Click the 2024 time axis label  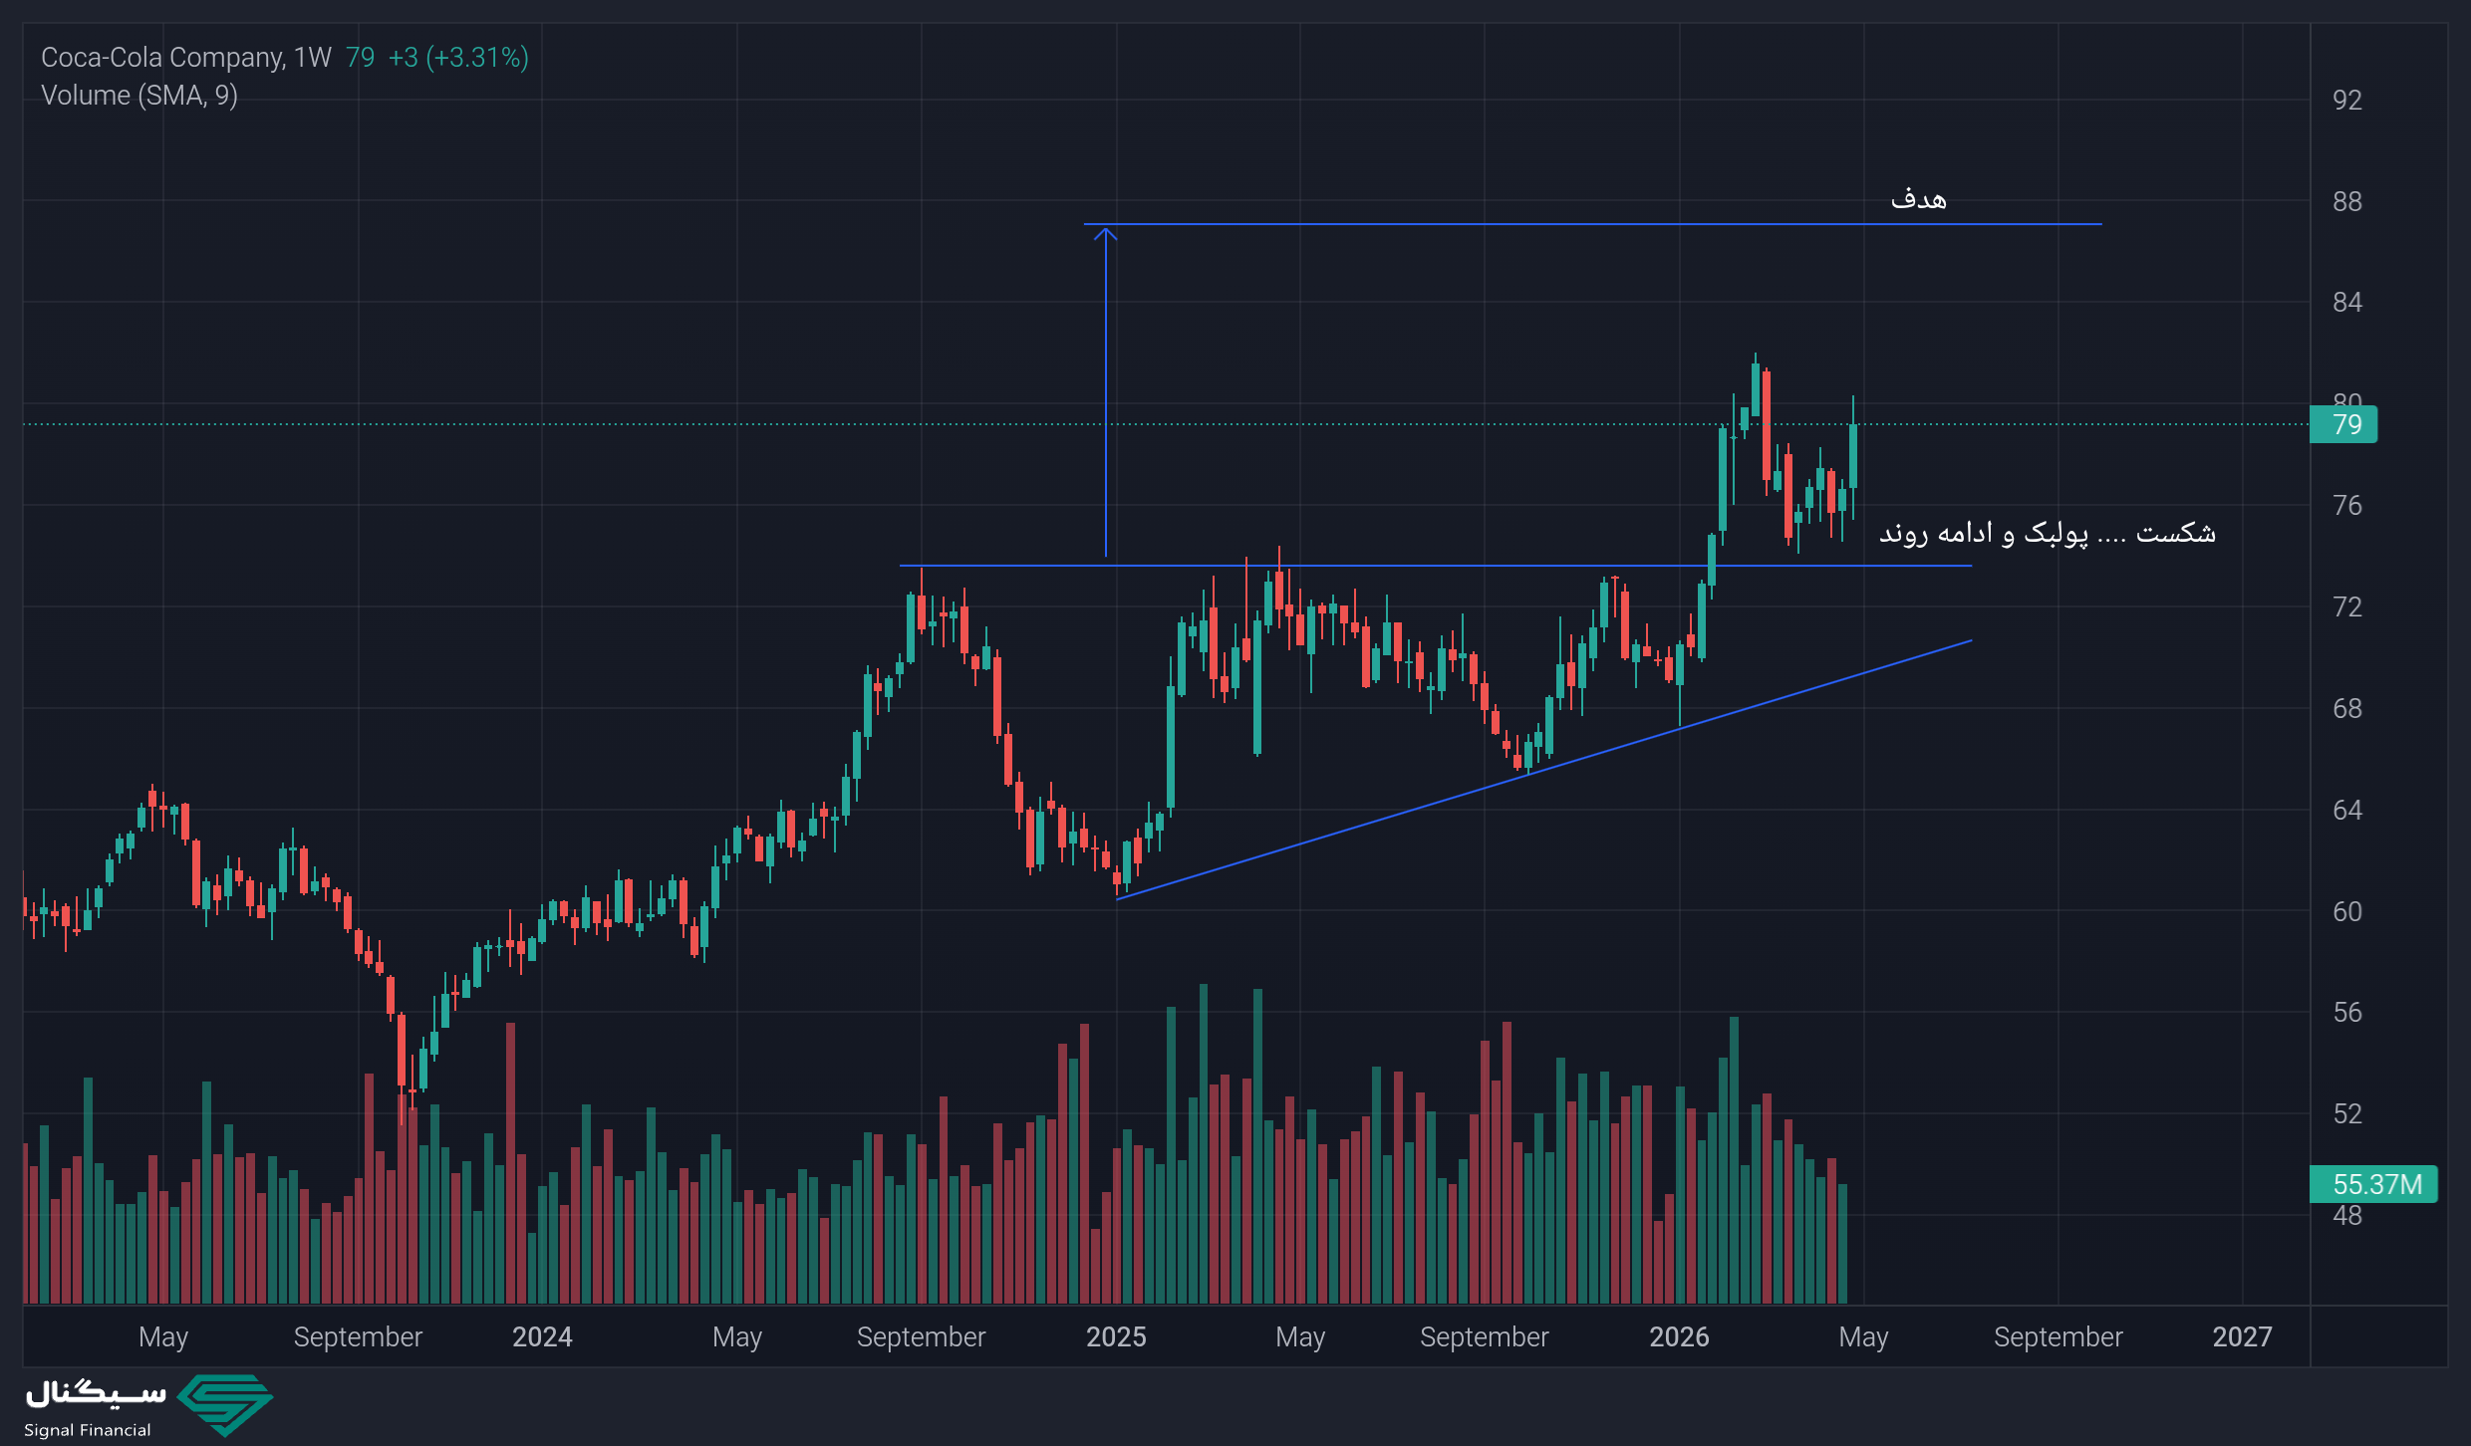[542, 1336]
